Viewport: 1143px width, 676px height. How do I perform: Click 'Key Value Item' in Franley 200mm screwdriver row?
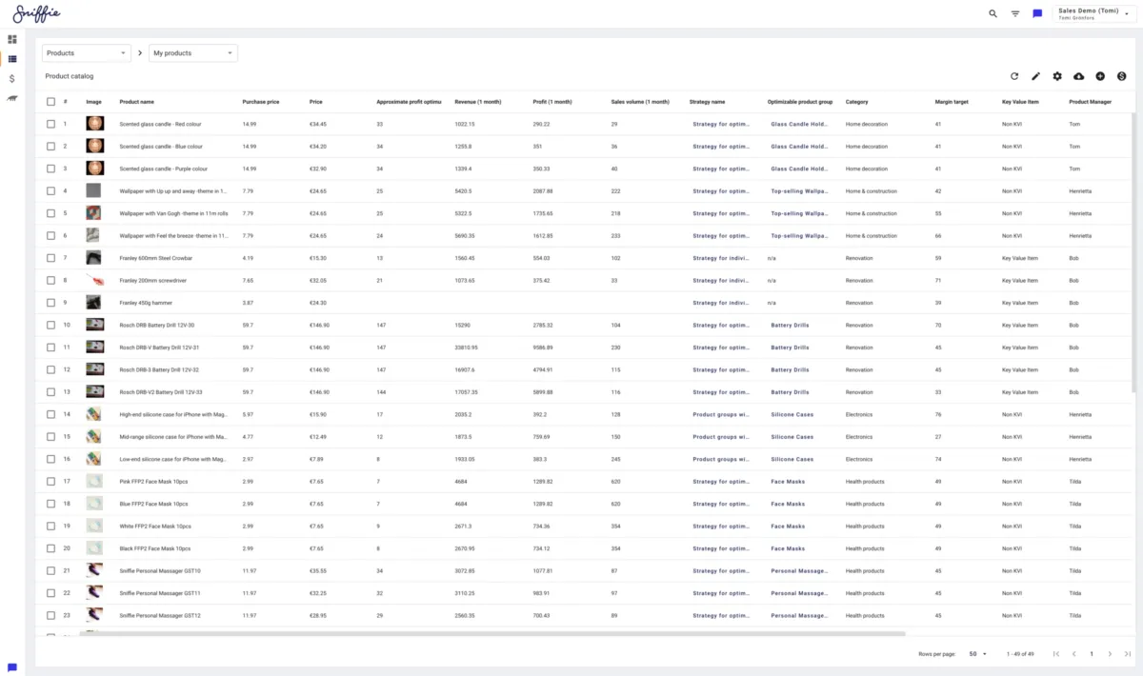1020,280
